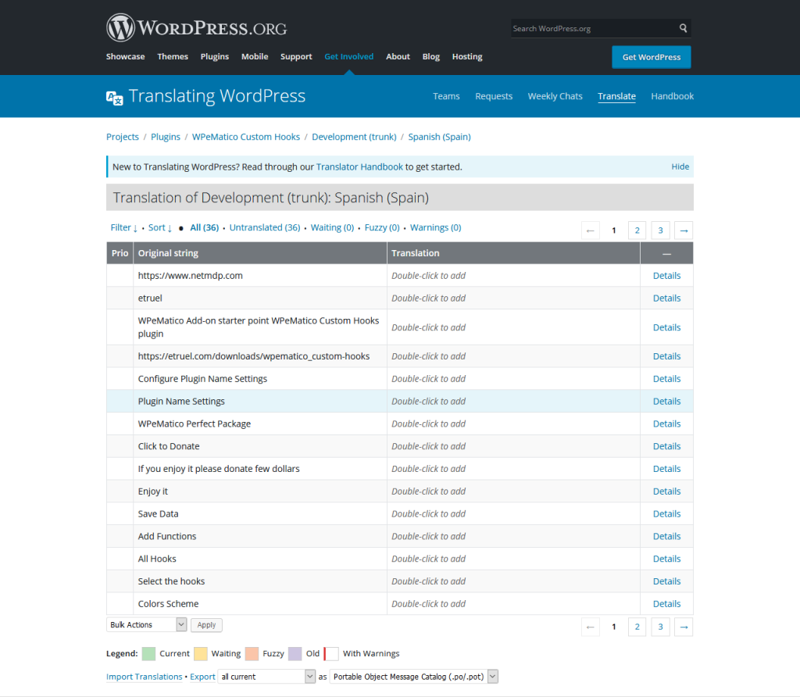Click the Apply button for bulk actions

(x=206, y=625)
